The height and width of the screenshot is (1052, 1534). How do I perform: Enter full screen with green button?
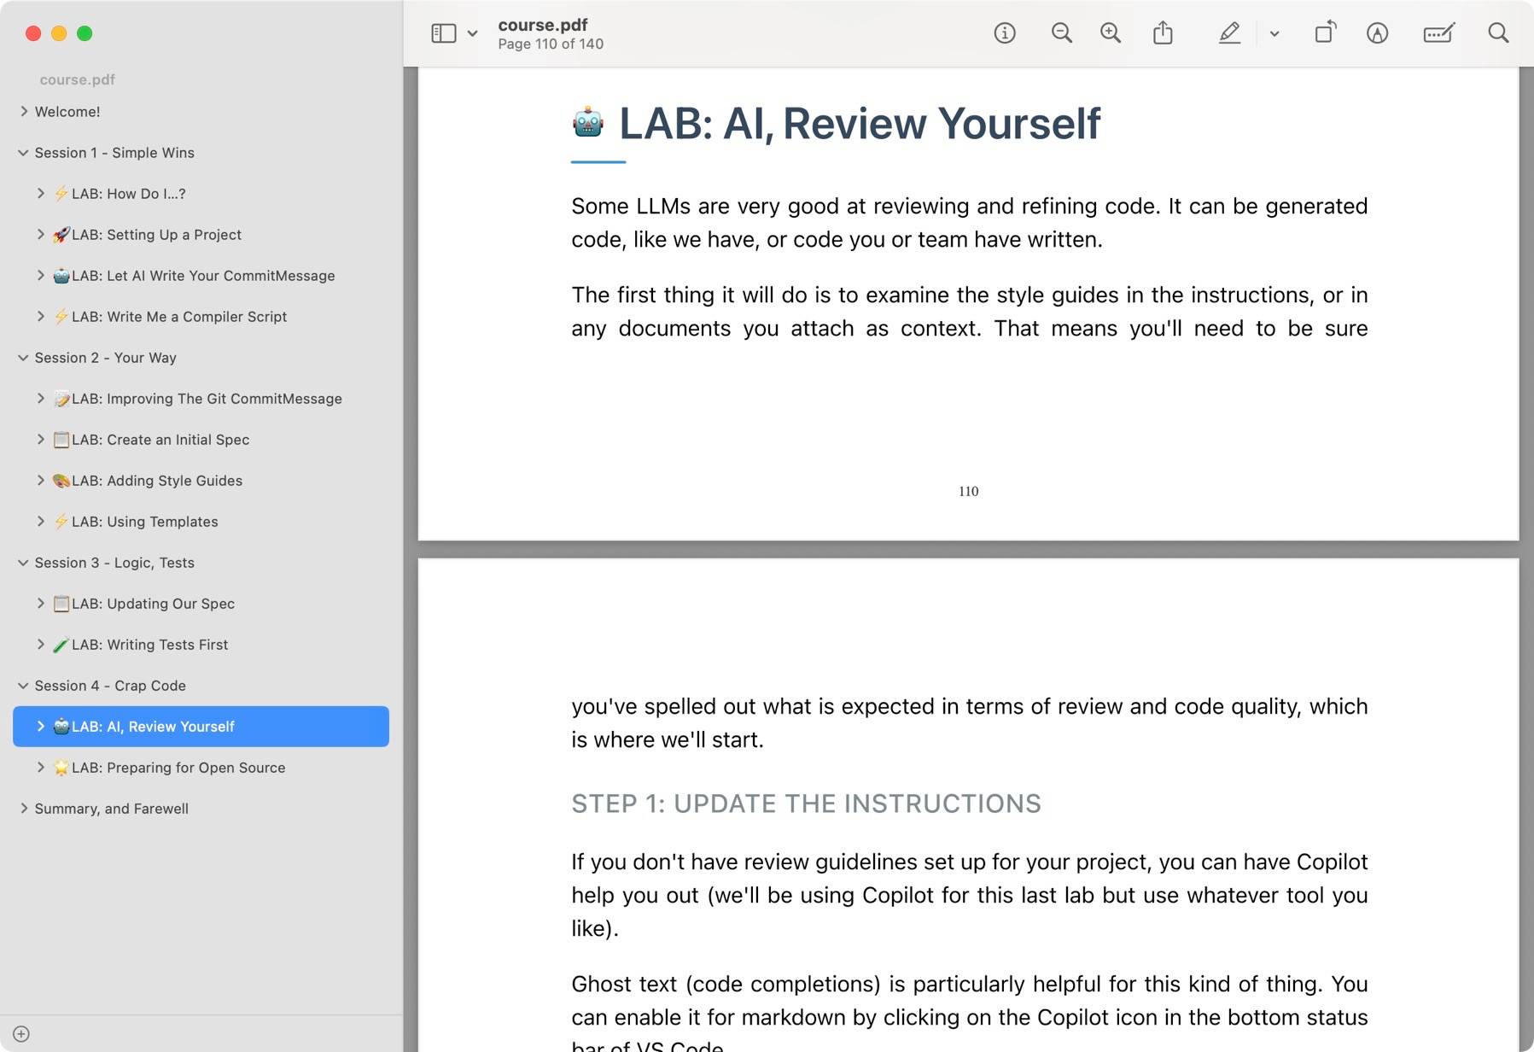[x=85, y=33]
